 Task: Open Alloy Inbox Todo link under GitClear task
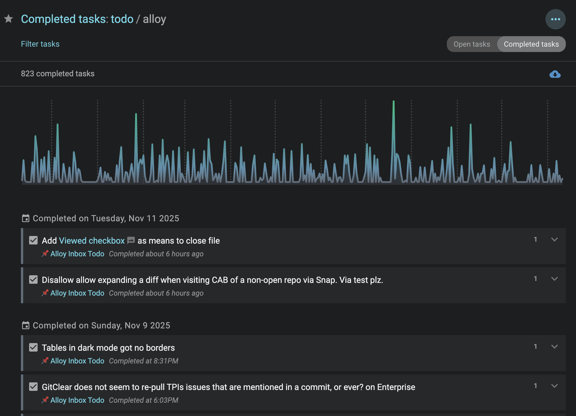click(77, 400)
